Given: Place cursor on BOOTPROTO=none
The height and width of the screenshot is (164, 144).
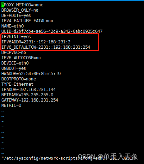Looking at the screenshot, I should [x=19, y=79].
